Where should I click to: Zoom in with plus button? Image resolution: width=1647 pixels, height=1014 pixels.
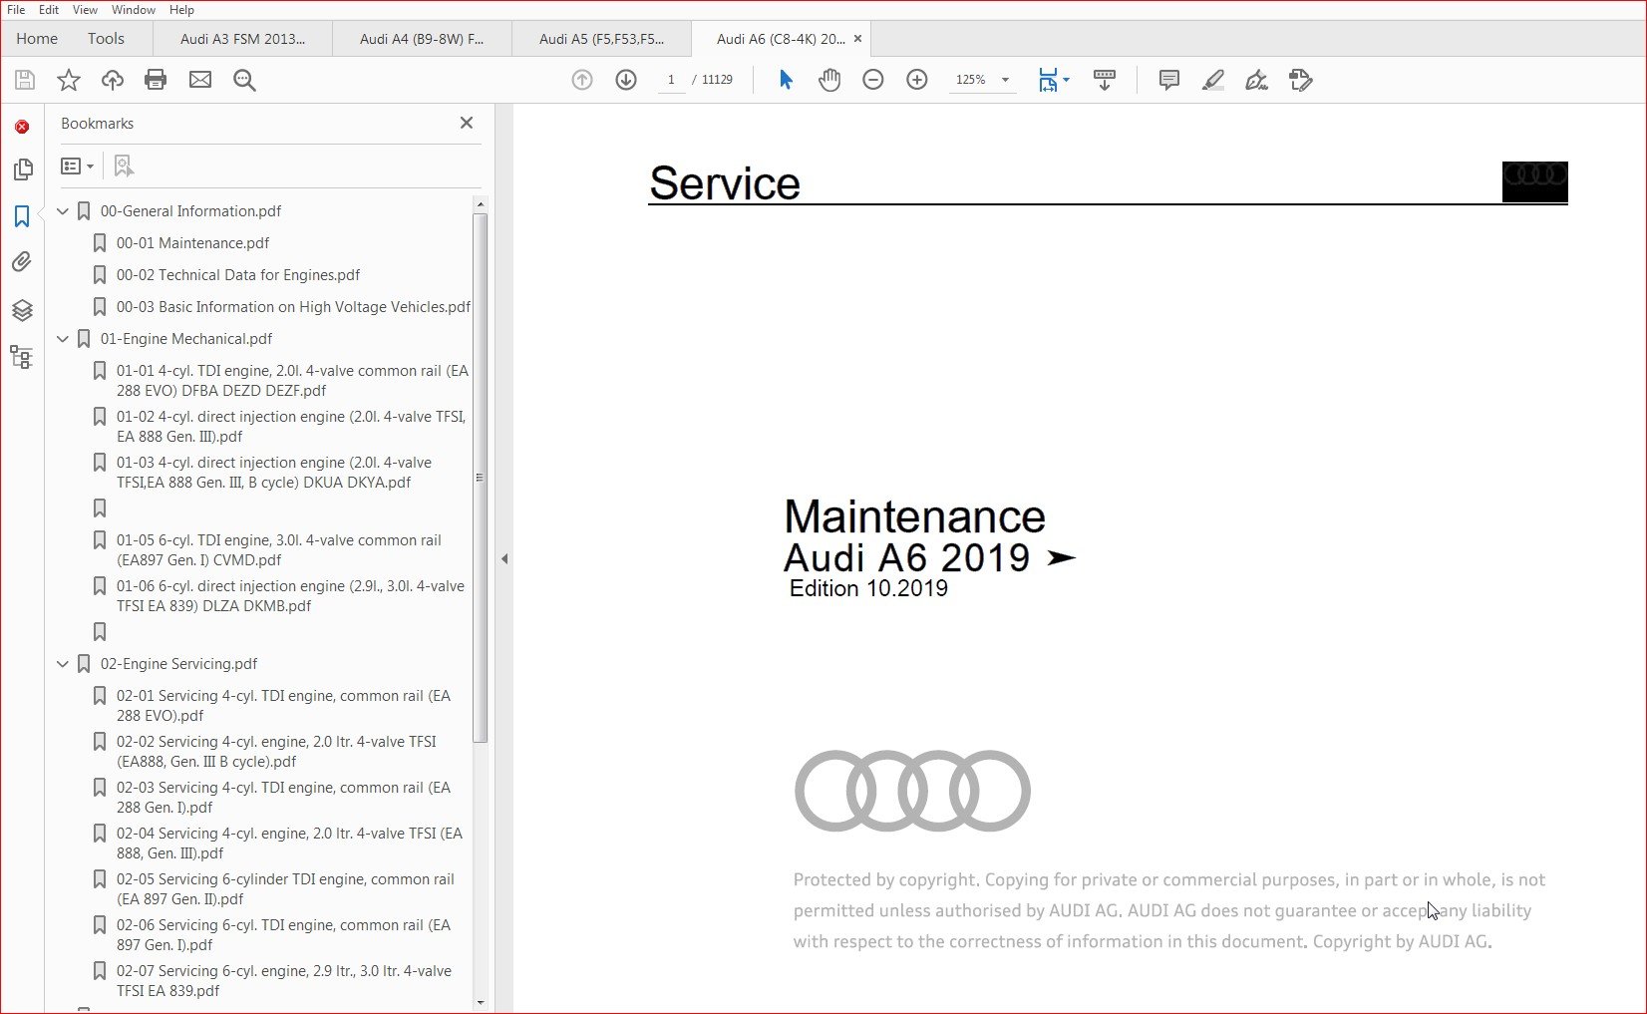tap(917, 80)
